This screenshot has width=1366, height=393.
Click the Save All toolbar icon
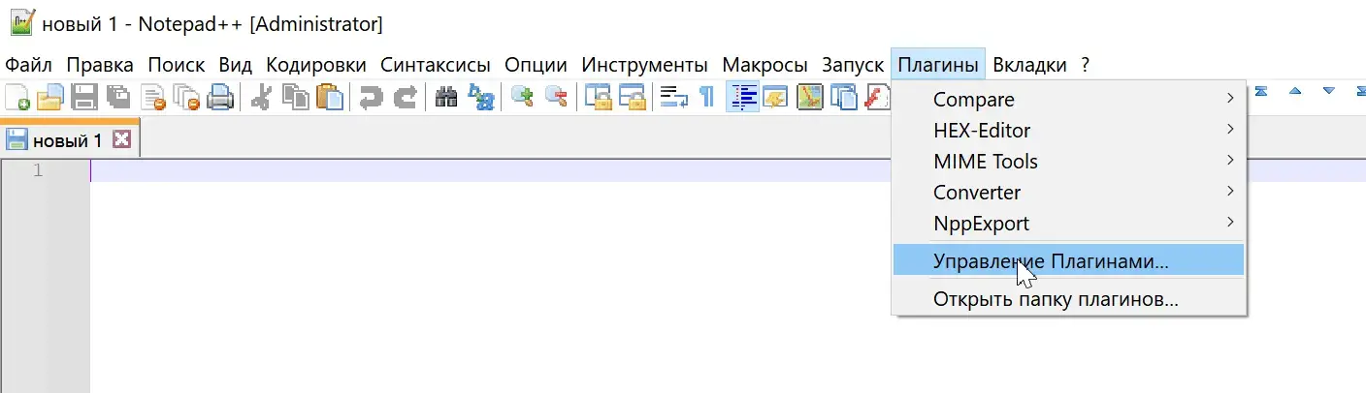click(118, 96)
